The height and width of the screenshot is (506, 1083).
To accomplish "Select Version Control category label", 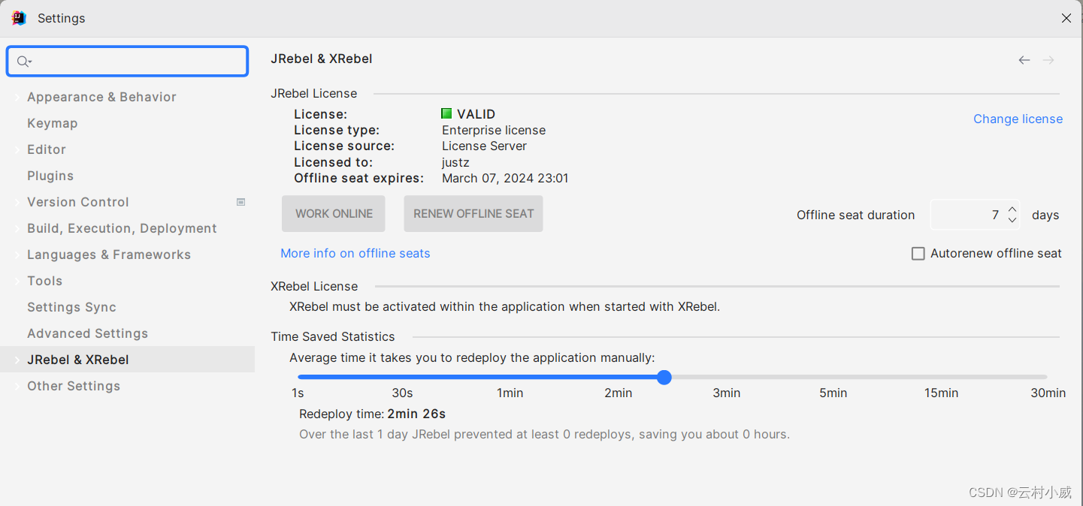I will [78, 202].
